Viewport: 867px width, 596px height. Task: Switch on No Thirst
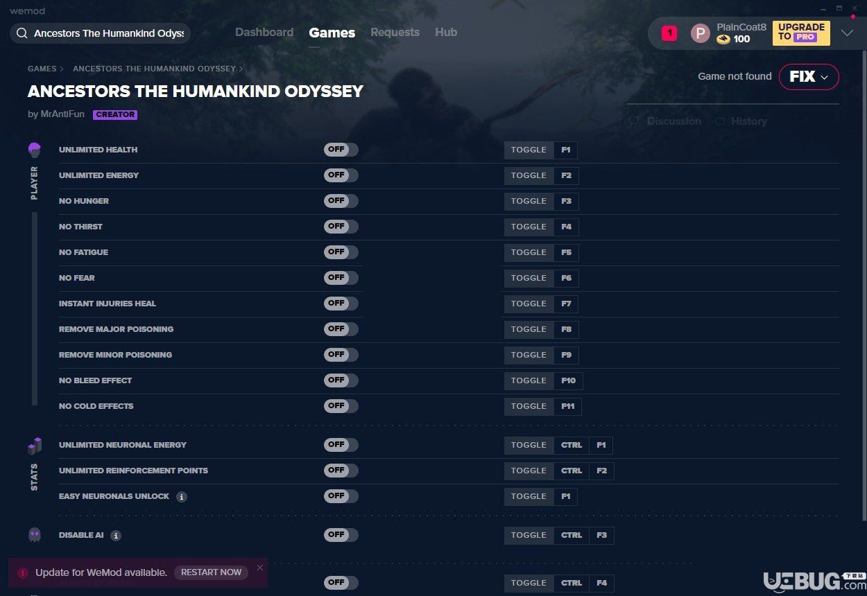click(x=341, y=227)
